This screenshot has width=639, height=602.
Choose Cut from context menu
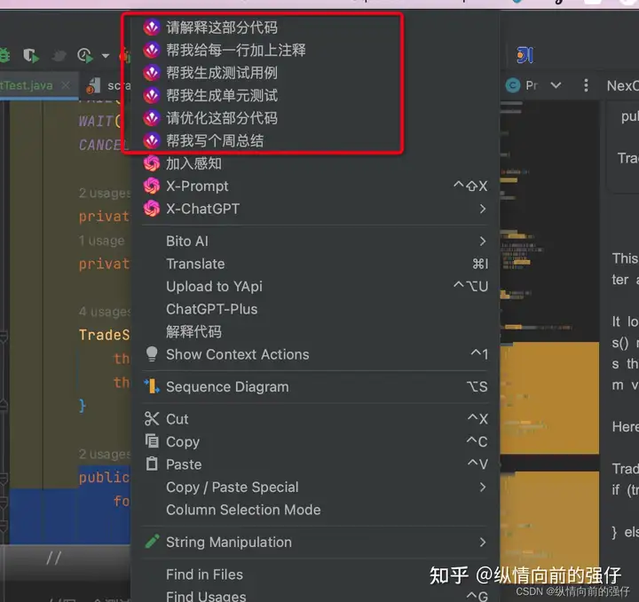click(x=314, y=419)
